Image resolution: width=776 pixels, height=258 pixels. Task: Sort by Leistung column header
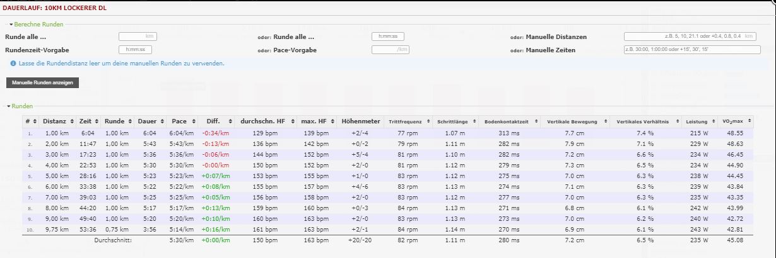(x=699, y=121)
